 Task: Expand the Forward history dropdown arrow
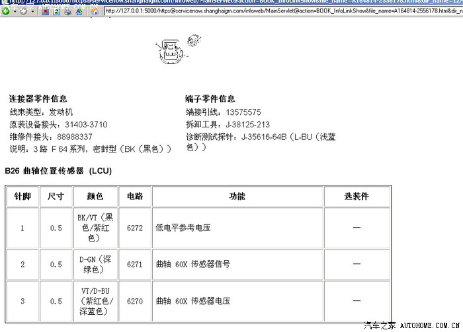32,12
